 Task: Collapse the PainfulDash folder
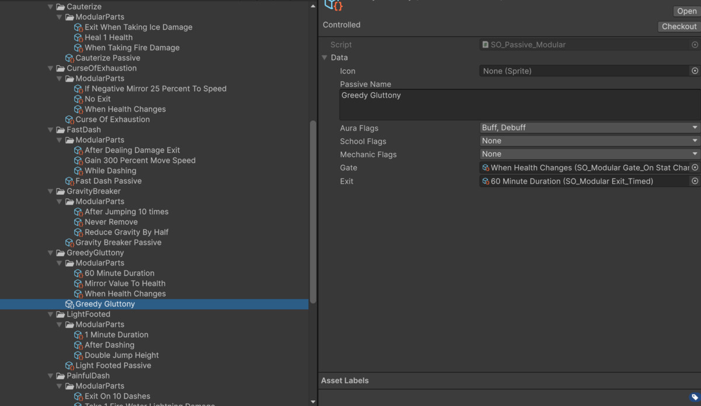click(51, 376)
